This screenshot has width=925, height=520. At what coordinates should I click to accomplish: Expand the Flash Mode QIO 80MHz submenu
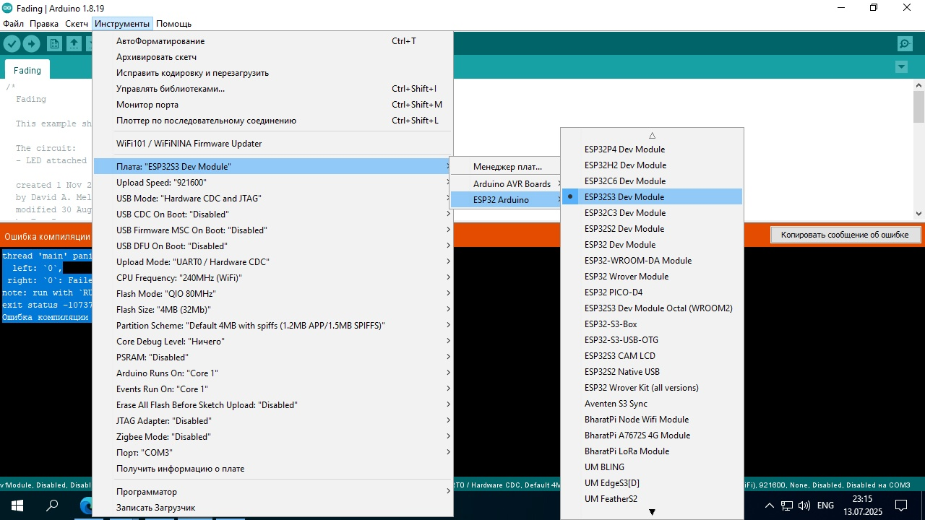coord(273,294)
